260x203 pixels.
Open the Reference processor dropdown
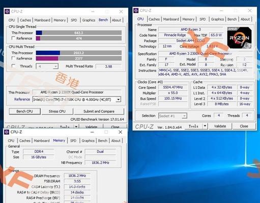pyautogui.click(x=77, y=99)
